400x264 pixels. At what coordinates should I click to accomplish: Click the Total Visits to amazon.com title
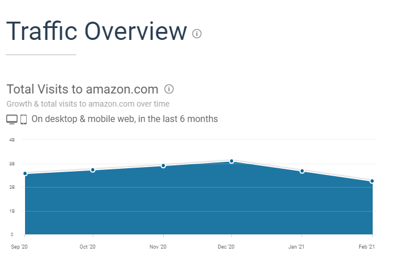[82, 90]
